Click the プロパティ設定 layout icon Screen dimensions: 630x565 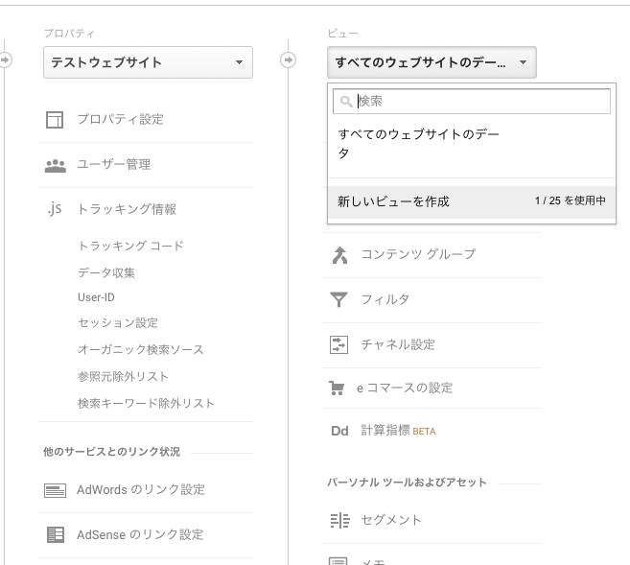[55, 120]
